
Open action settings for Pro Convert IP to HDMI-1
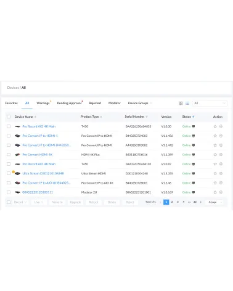(x=221, y=136)
